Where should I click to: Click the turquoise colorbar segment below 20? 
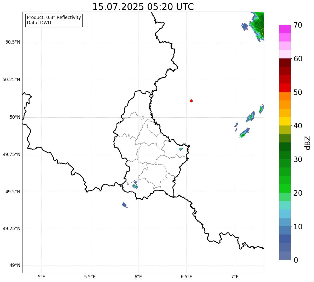tap(285, 205)
